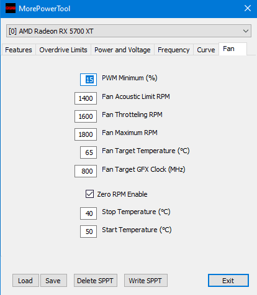
Task: Click the Load button
Action: [x=25, y=281]
